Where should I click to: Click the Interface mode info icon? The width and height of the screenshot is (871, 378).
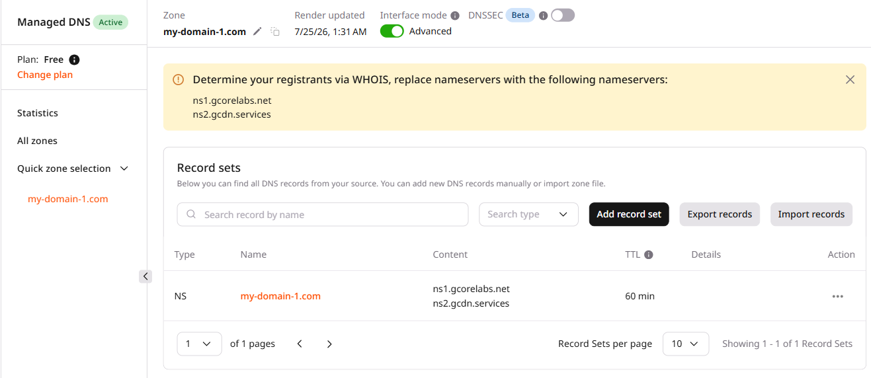click(x=455, y=15)
